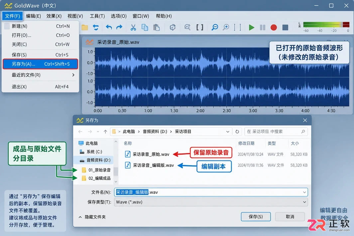The image size is (354, 236).
Task: Select file 采访录音_原始.wav
Action: [147, 154]
